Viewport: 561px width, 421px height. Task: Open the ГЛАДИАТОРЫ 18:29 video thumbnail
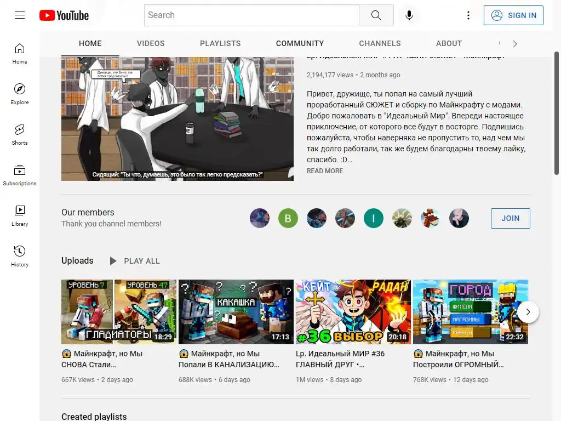[x=119, y=312]
